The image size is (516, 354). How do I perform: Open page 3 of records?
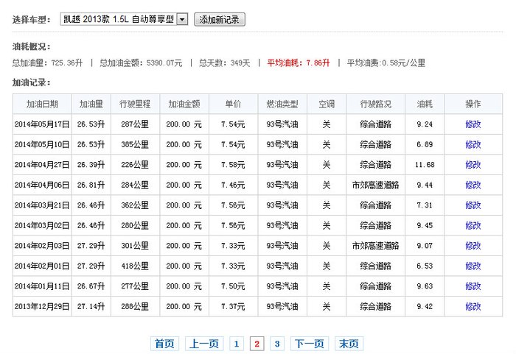pos(277,344)
